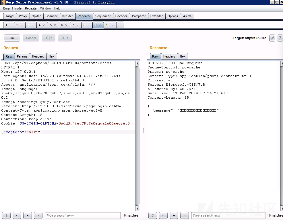Select response Raw view tab

point(155,56)
